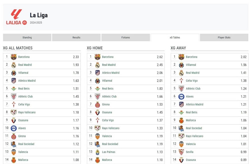Image resolution: width=250 pixels, height=164 pixels.
Task: Open the Results tab
Action: [76, 38]
